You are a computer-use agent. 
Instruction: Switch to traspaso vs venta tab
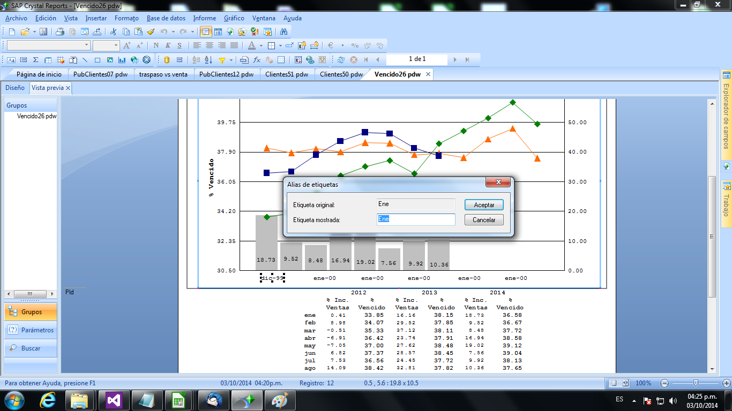tap(163, 74)
